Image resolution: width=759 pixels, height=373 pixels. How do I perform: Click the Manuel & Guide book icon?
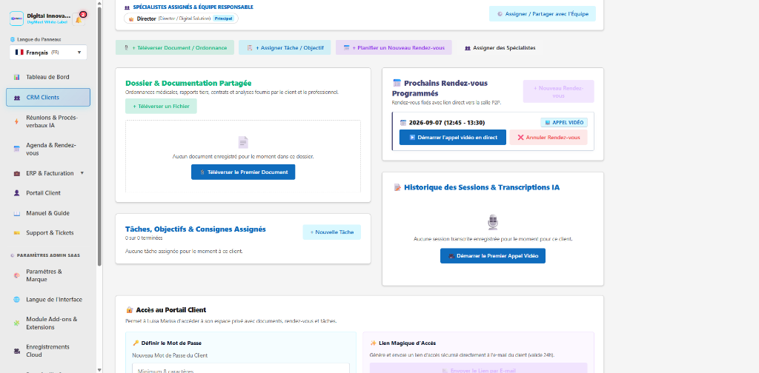17,213
